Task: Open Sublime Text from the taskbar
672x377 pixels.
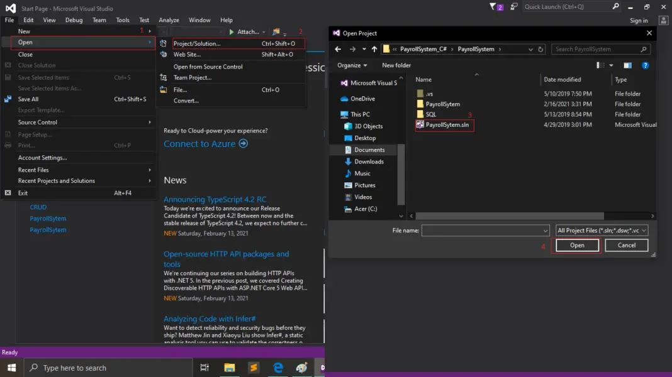Action: coord(254,368)
